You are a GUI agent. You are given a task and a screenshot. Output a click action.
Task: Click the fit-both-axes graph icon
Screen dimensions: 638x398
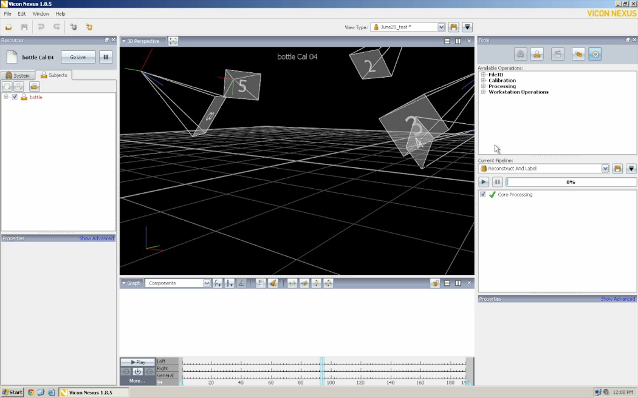(328, 283)
